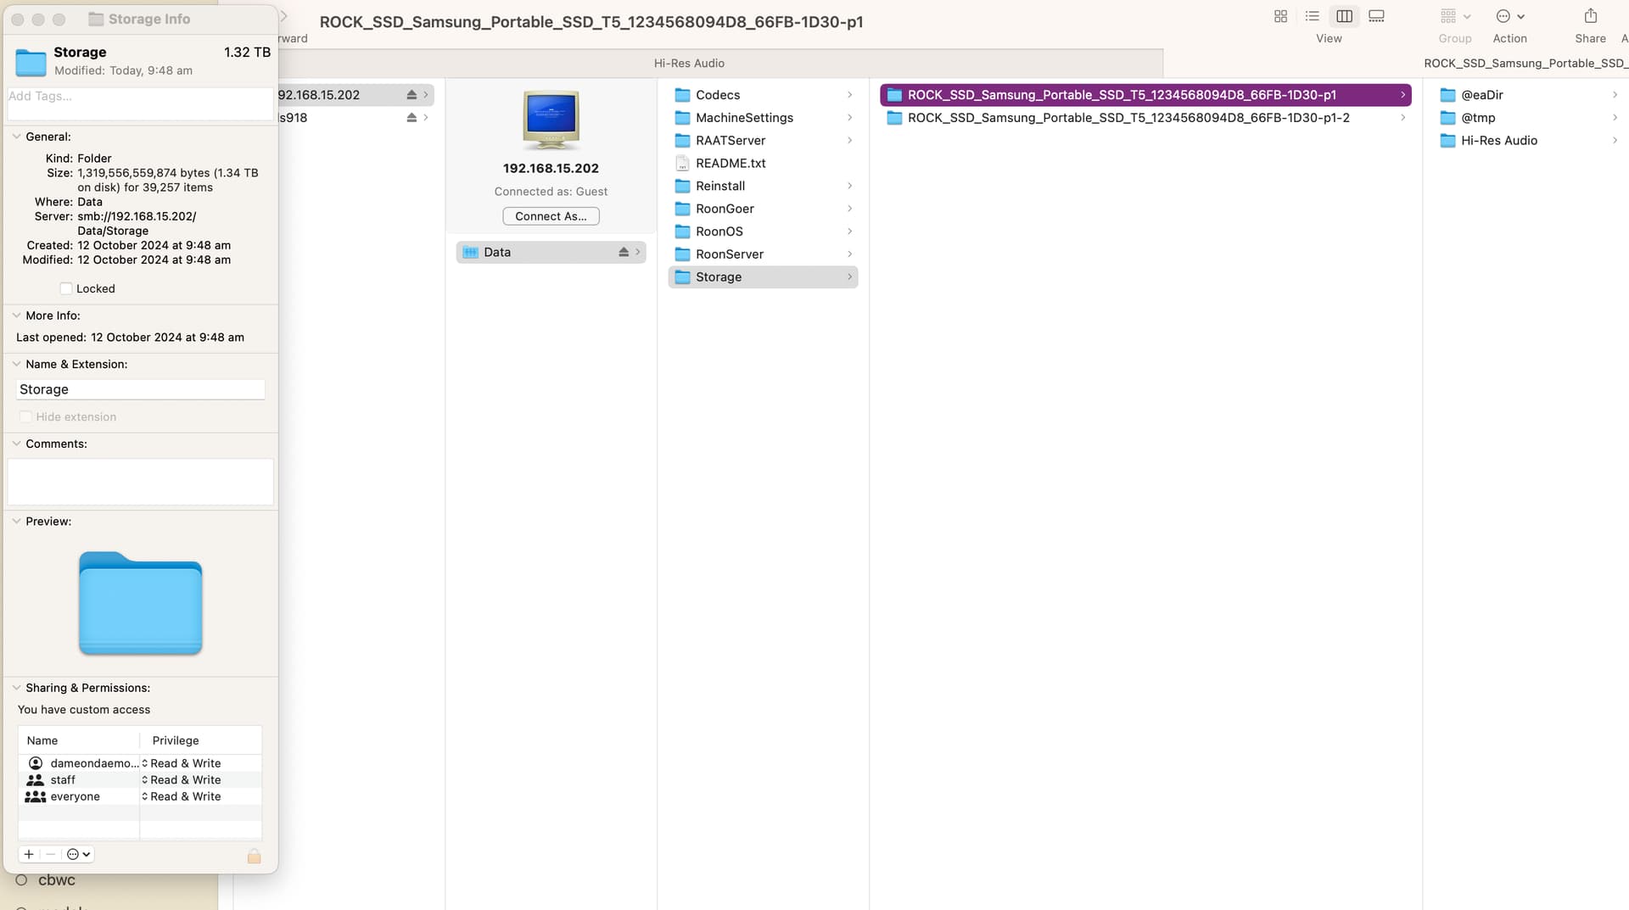Click the ROCK_SSD_Samsung_Portable_SSD tab
The image size is (1629, 910).
click(x=1397, y=63)
